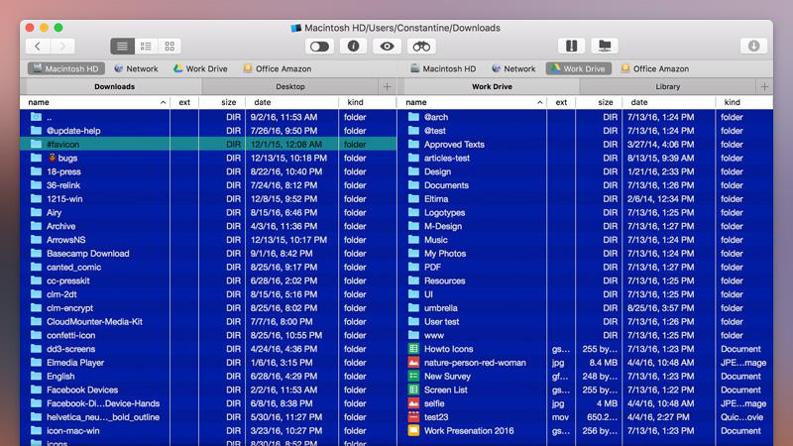Sort left pane by size column

[x=222, y=102]
